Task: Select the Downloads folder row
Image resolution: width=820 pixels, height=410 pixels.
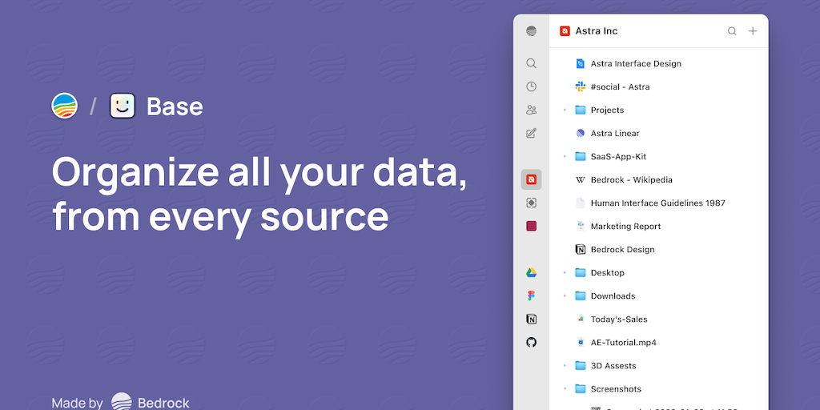Action: [659, 296]
